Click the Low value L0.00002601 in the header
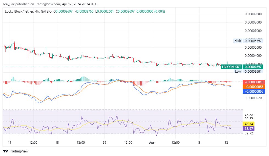This screenshot has height=156, width=269. [105, 11]
